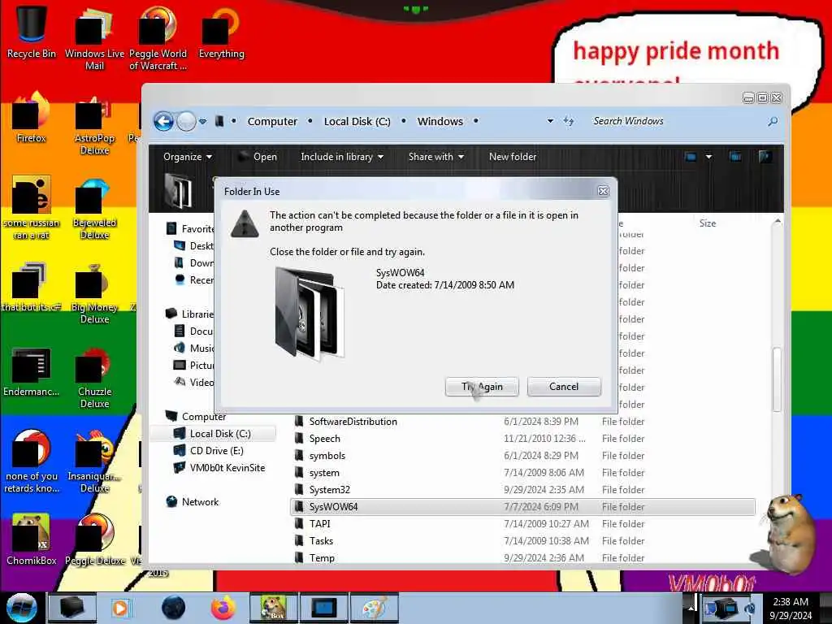Image resolution: width=832 pixels, height=624 pixels.
Task: Click the change view icon
Action: click(691, 157)
